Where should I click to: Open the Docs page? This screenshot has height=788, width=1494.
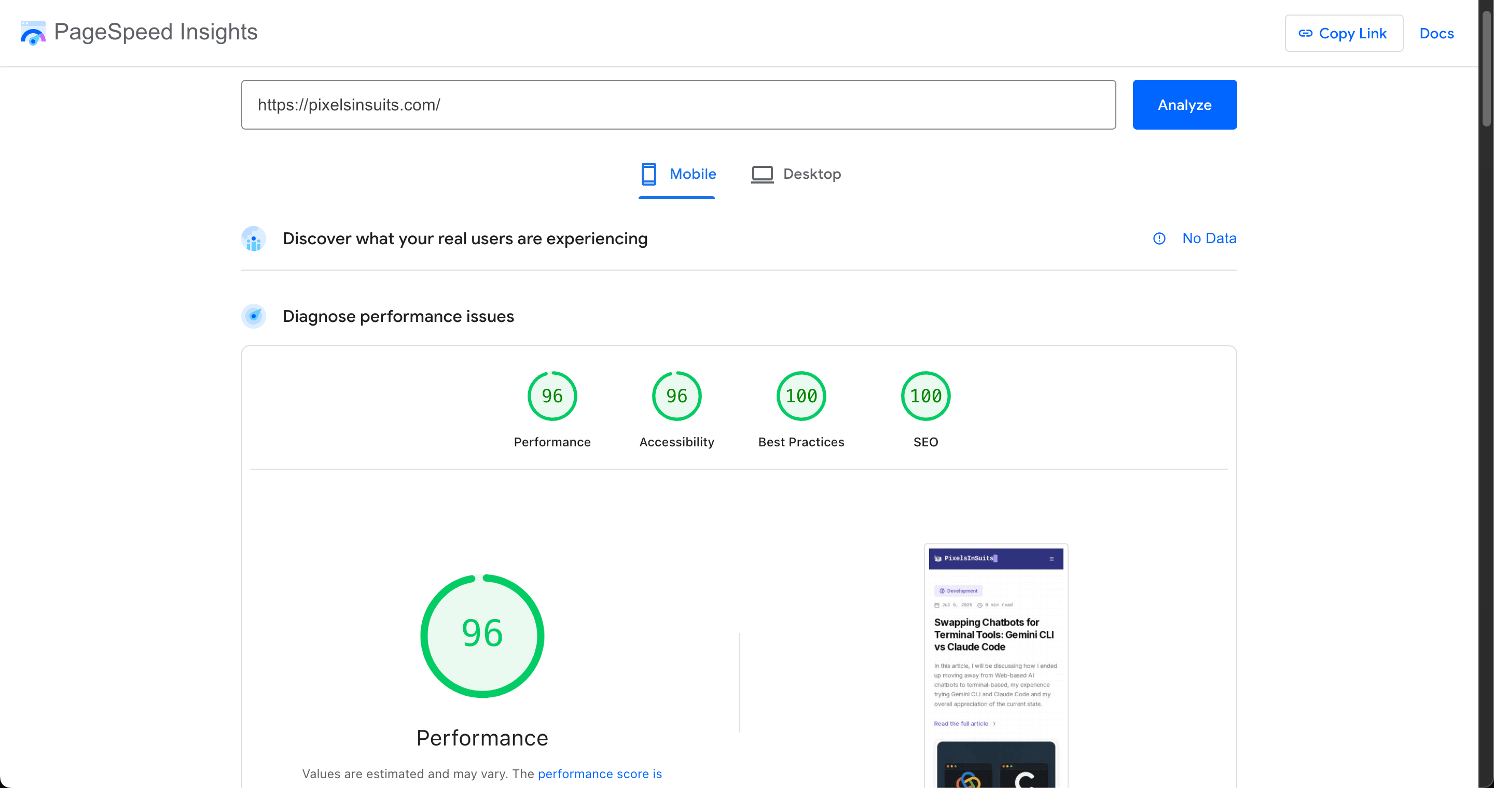coord(1436,33)
